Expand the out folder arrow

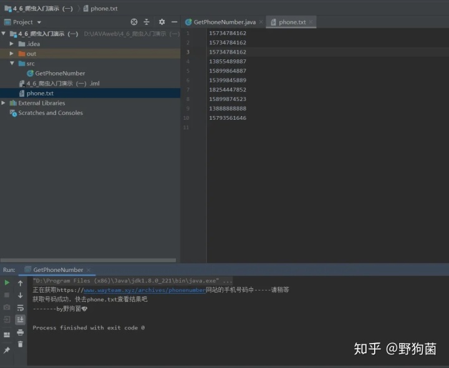click(11, 53)
